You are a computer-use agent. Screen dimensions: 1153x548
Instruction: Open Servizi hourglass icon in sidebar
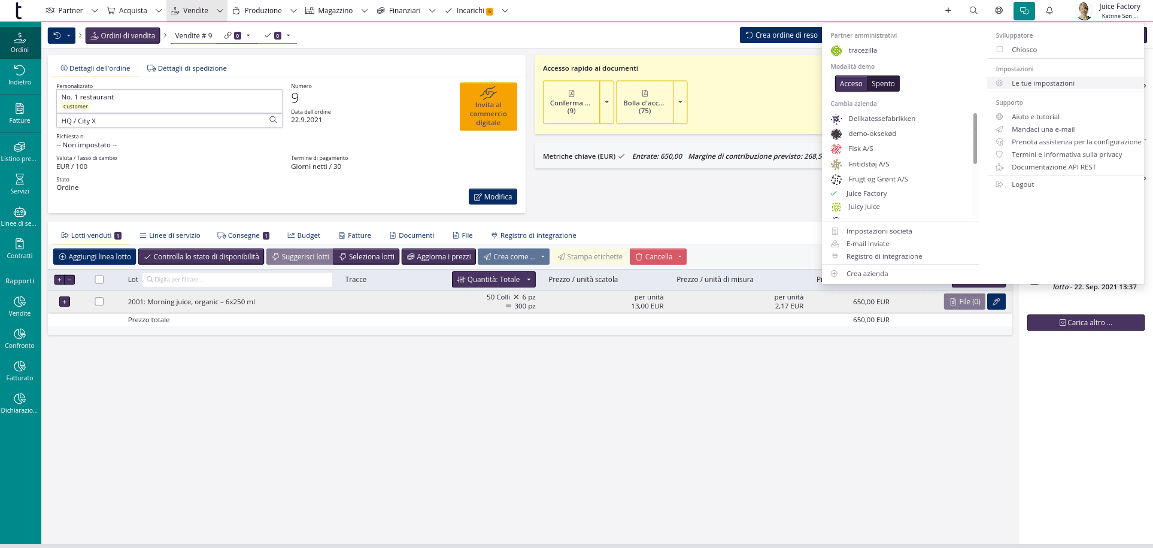click(x=20, y=183)
